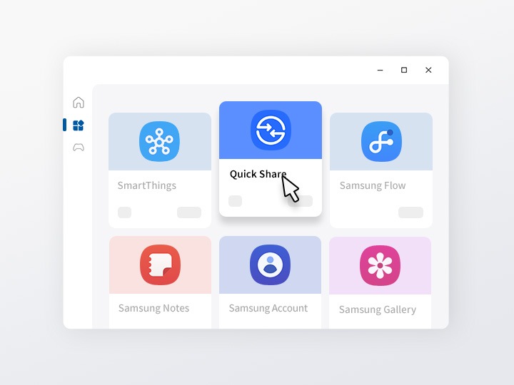Click the Samsung Gallery flower icon
The height and width of the screenshot is (385, 514).
coord(380,265)
